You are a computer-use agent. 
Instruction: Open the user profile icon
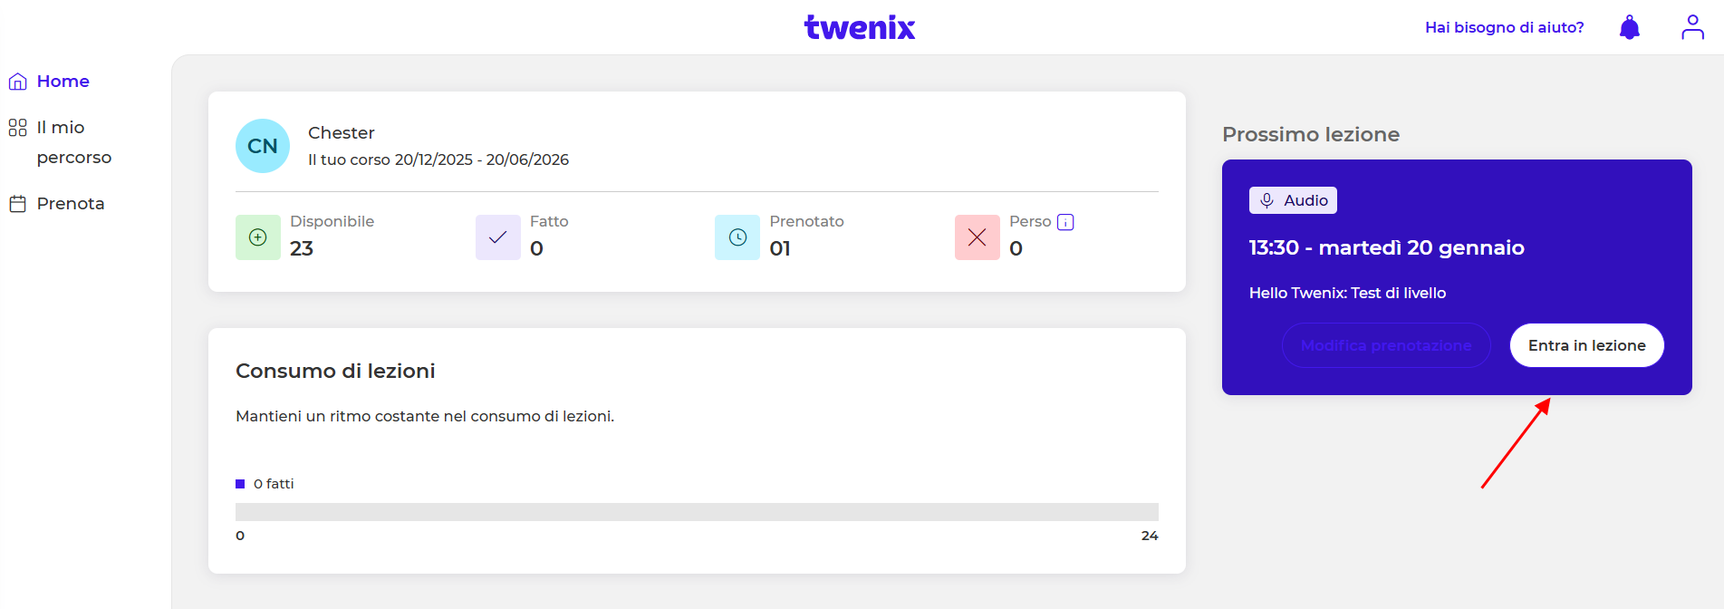coord(1692,27)
